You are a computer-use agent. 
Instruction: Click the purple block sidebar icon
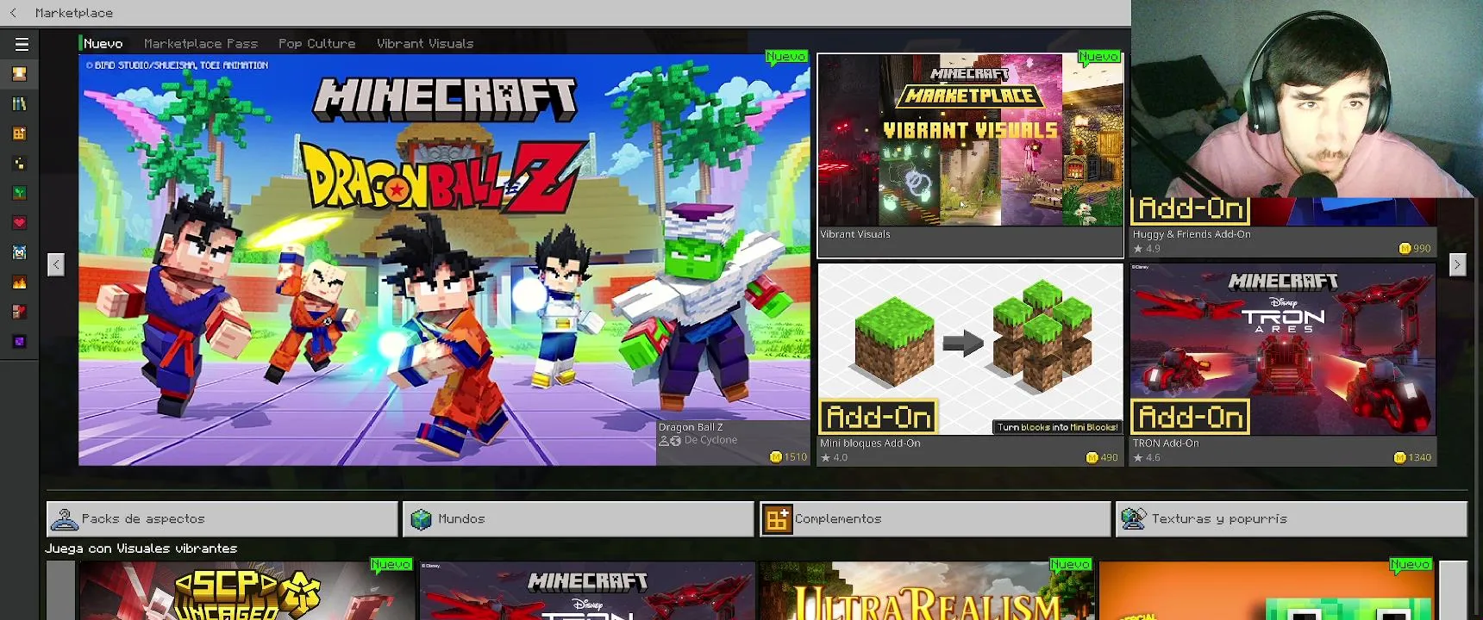pos(19,342)
